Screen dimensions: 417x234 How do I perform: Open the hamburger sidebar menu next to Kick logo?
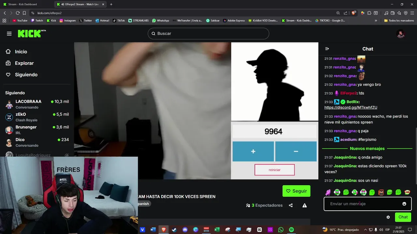pyautogui.click(x=9, y=33)
